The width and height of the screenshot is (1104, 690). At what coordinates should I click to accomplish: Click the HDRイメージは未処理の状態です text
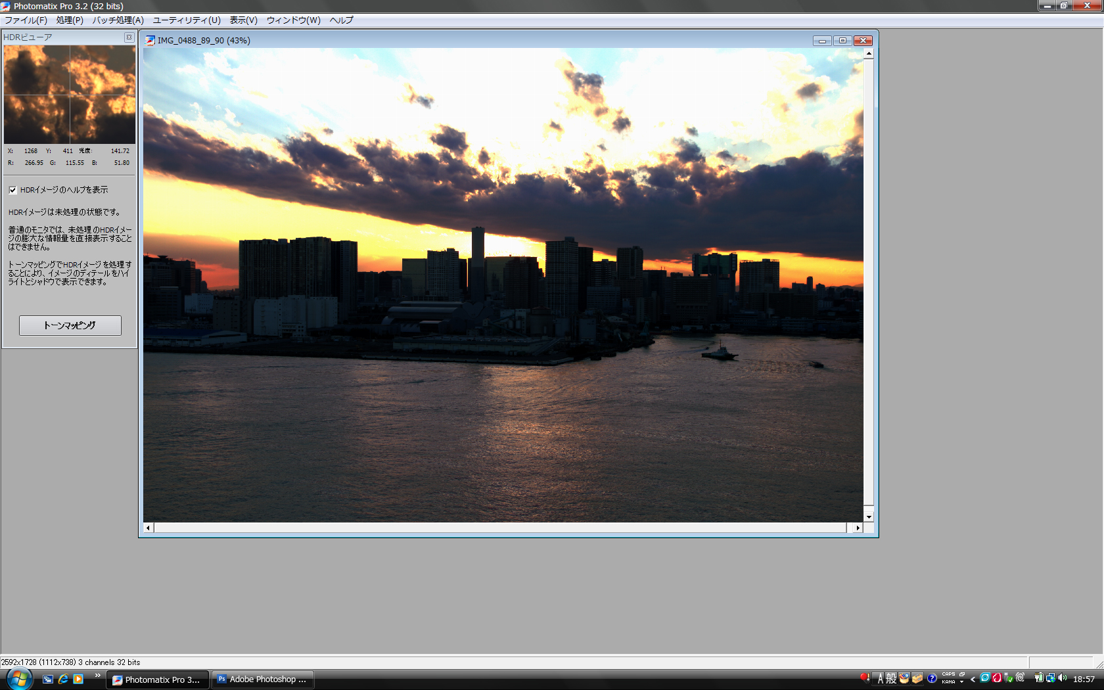(x=64, y=212)
